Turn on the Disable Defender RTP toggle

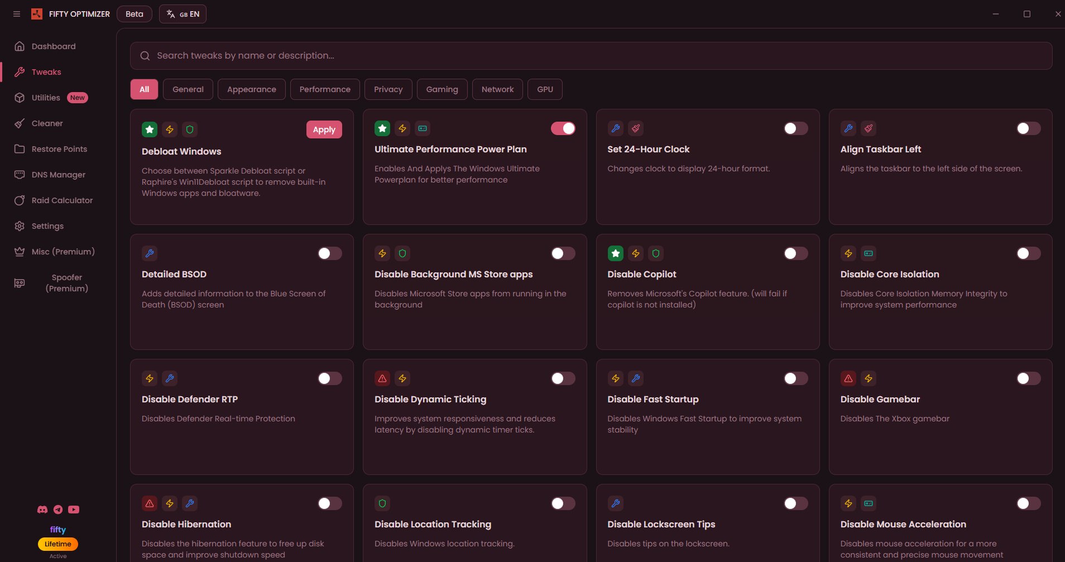coord(330,378)
